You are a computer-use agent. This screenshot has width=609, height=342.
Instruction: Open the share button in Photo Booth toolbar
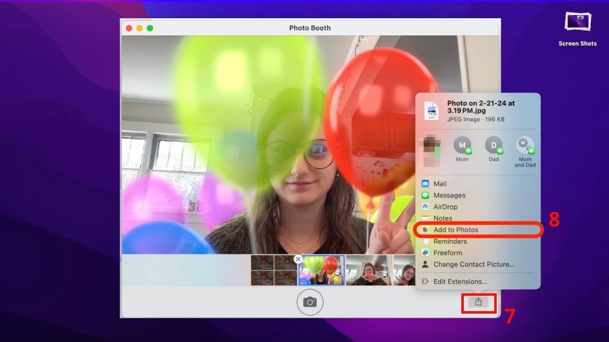click(x=478, y=302)
